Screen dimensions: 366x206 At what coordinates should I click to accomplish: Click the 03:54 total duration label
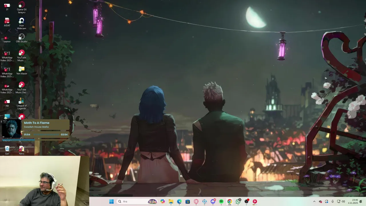[x=64, y=134]
